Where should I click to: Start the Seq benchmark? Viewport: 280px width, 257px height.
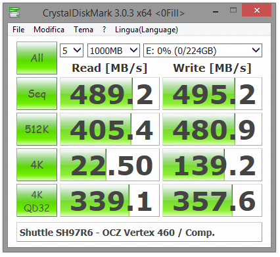(37, 94)
